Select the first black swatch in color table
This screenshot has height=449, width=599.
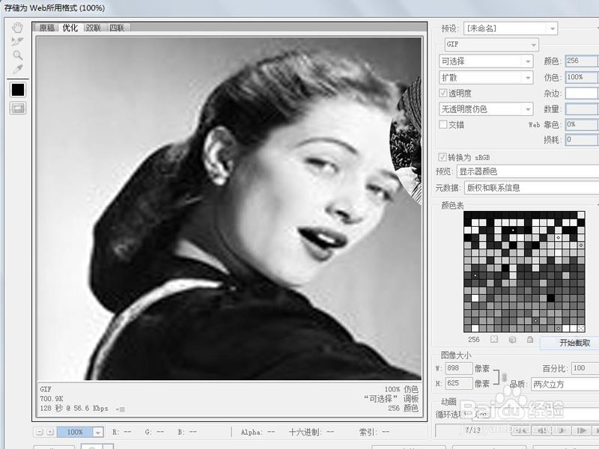tap(467, 215)
